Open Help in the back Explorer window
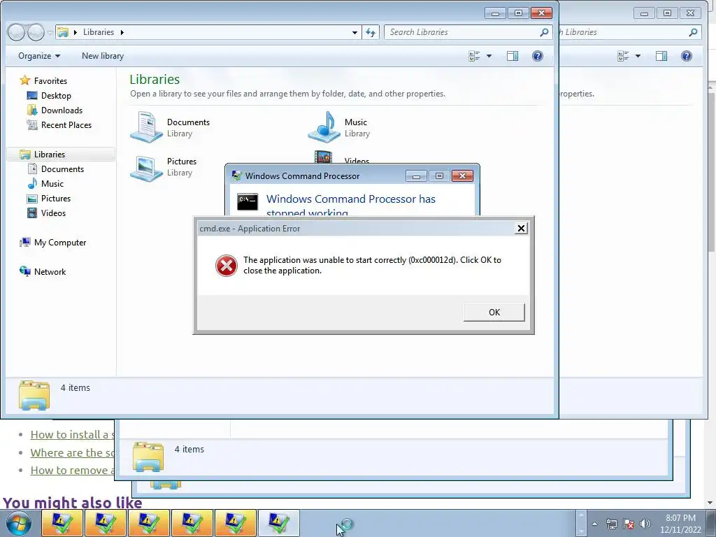The image size is (716, 537). (x=687, y=56)
